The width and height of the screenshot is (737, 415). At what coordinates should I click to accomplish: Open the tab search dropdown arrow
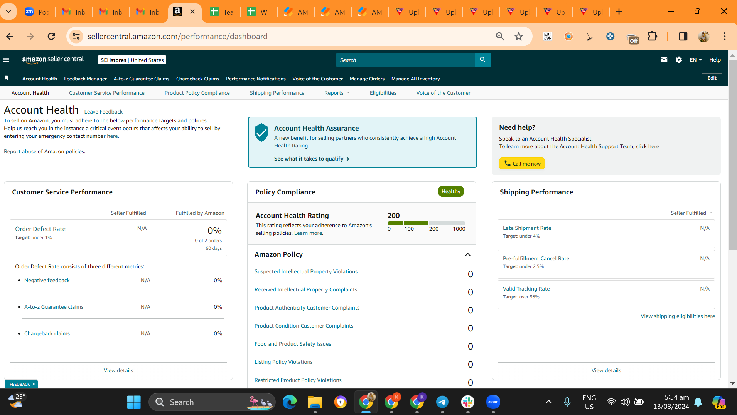pyautogui.click(x=8, y=12)
